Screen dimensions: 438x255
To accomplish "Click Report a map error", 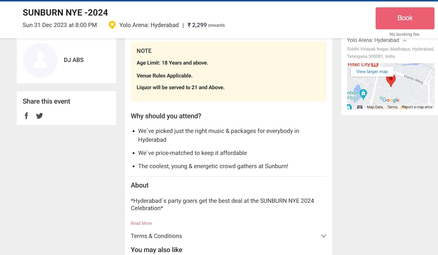I will 417,107.
